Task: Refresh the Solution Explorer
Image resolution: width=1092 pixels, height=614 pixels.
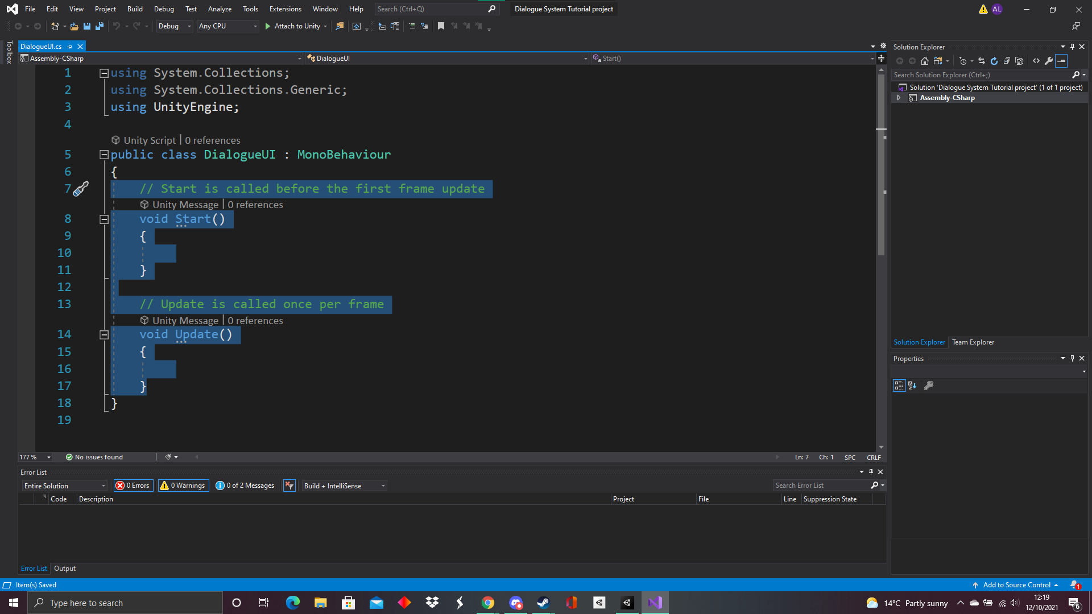Action: 994,61
